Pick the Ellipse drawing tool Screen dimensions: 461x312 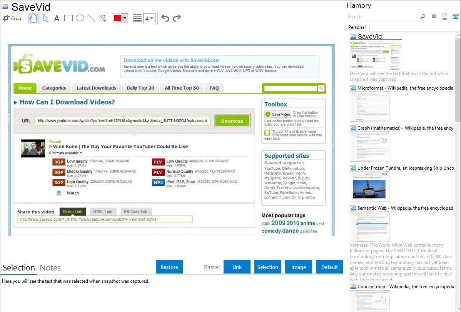click(80, 18)
